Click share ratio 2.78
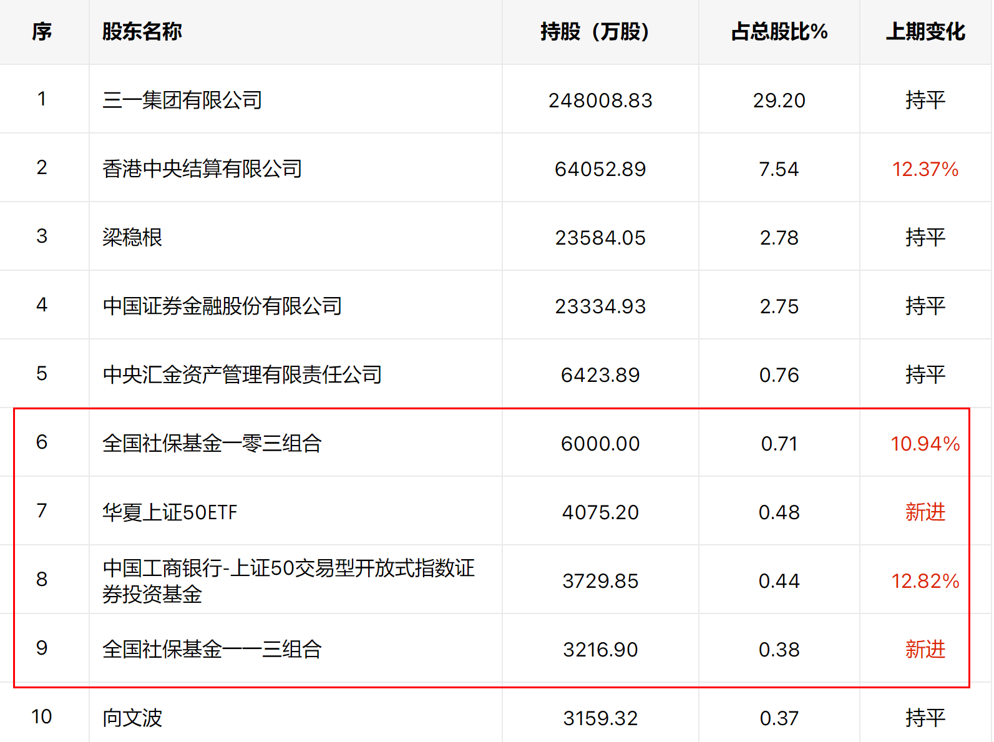This screenshot has width=994, height=742. coord(779,238)
